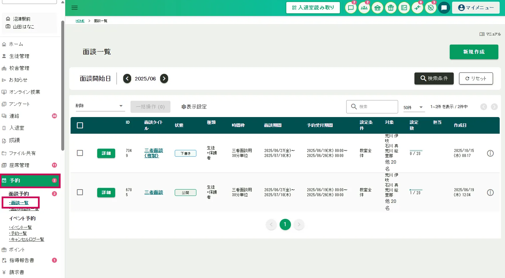Click the school building icon in header
Viewport: 505px width, 278px height.
coord(378,8)
